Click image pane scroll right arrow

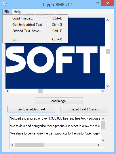coord(103,91)
